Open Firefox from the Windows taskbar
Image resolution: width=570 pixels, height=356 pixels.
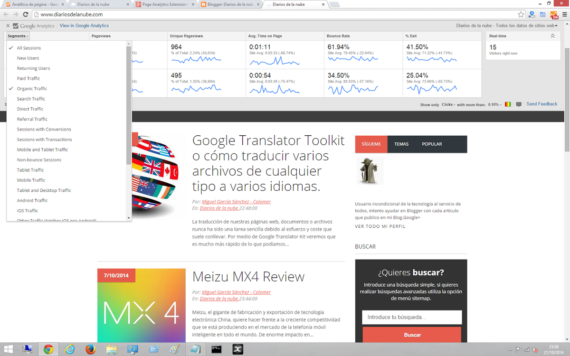90,349
